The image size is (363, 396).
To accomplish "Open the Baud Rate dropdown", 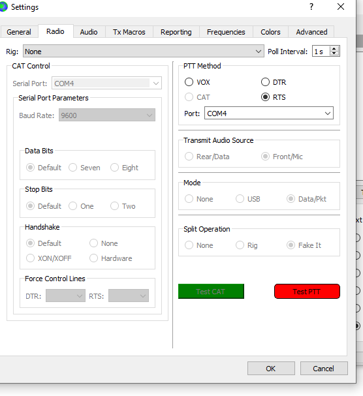I will pos(107,115).
